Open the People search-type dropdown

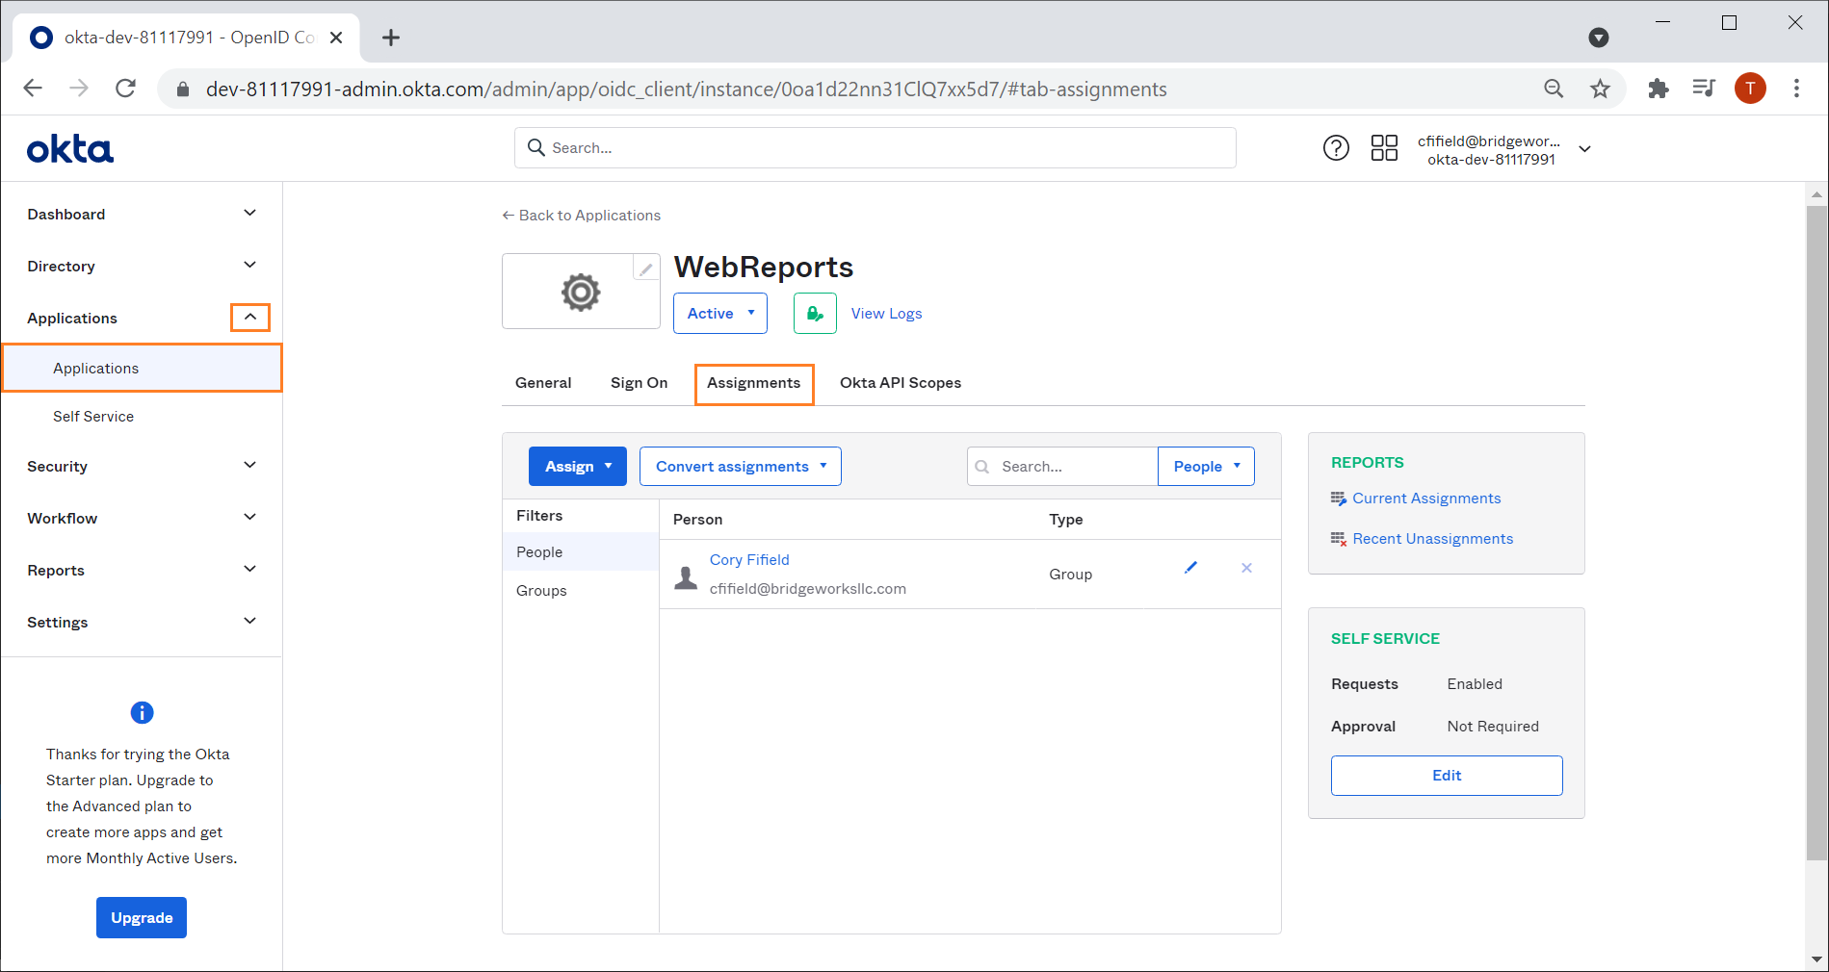click(x=1206, y=467)
